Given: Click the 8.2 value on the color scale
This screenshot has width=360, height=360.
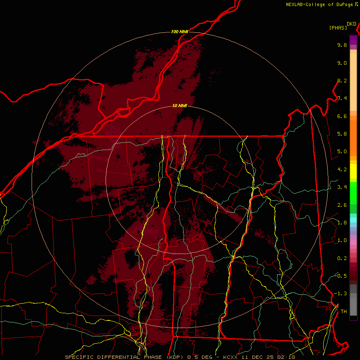Looking at the screenshot, I should [342, 80].
